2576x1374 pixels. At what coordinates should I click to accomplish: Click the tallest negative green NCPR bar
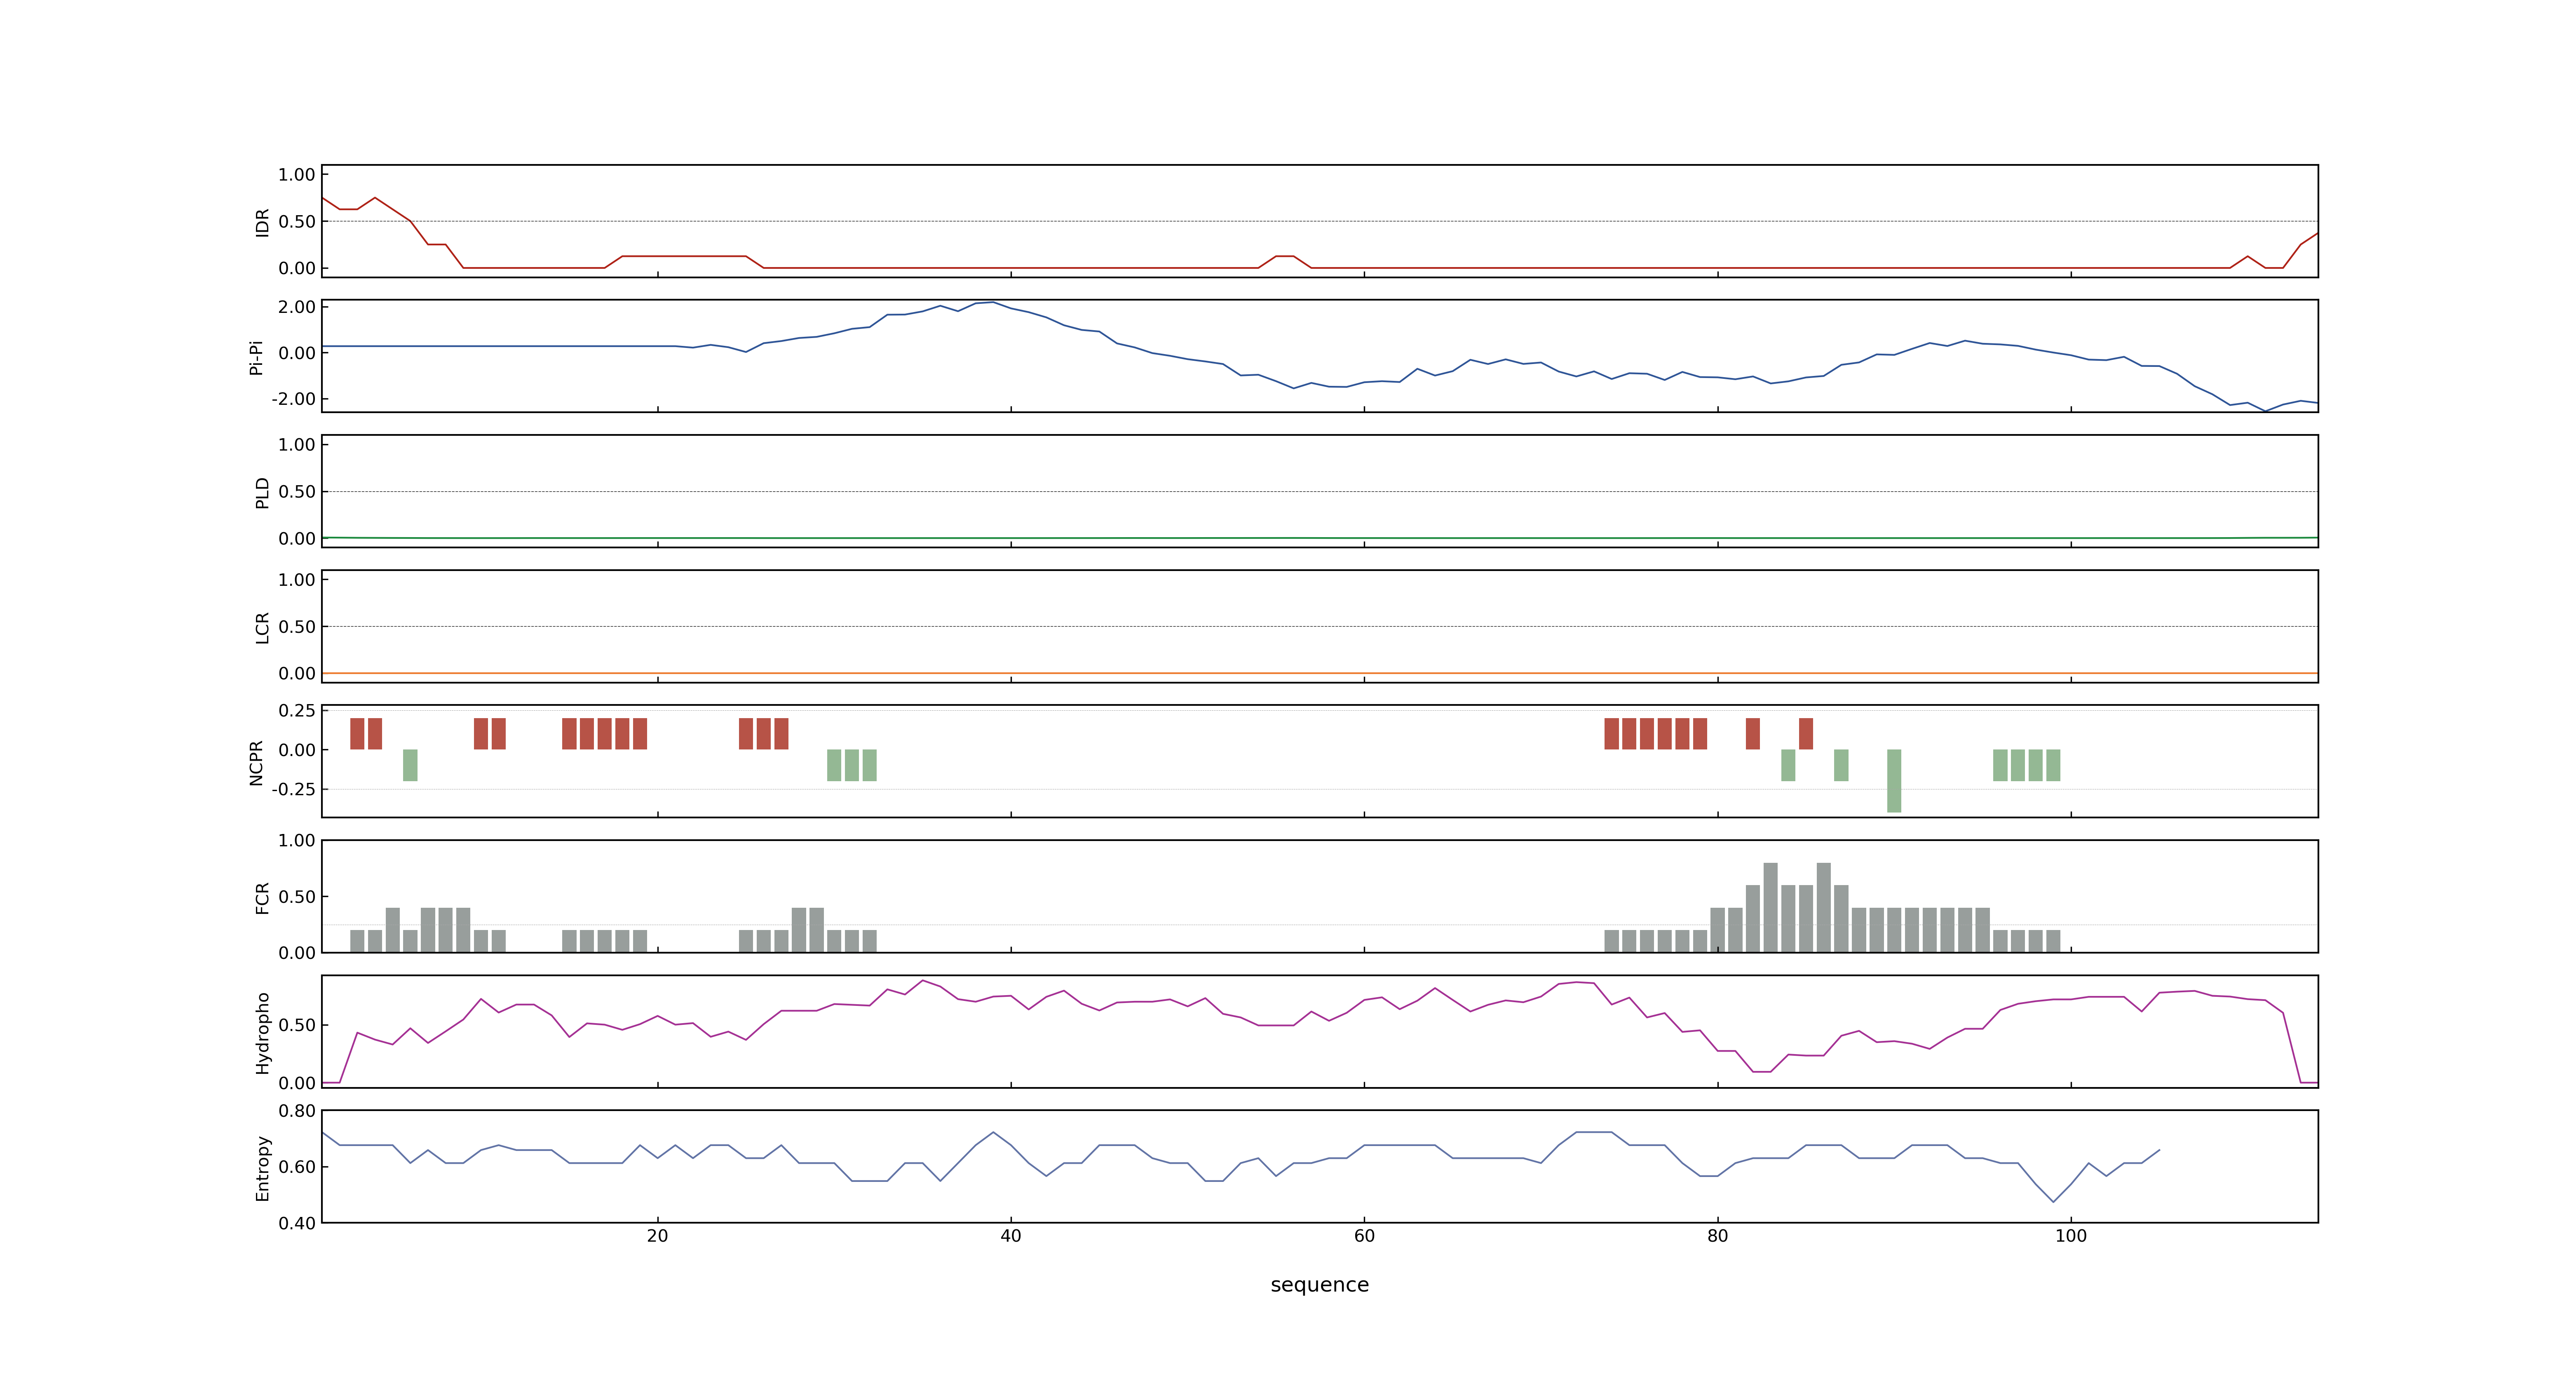[x=1894, y=781]
